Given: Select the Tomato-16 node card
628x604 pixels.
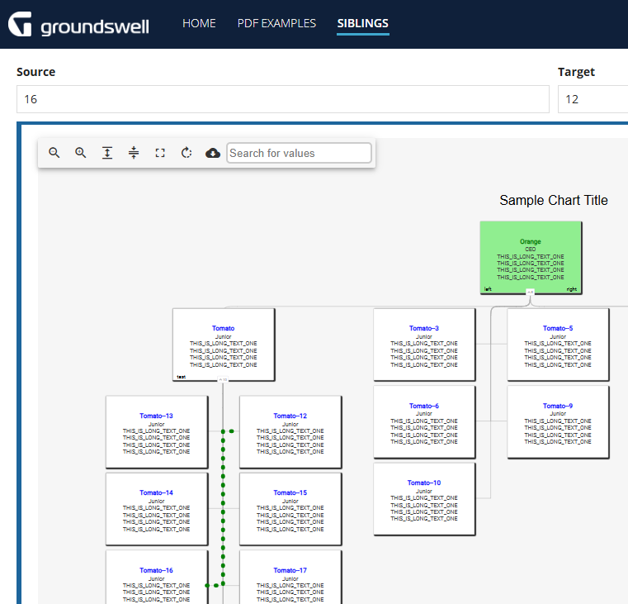Looking at the screenshot, I should click(x=157, y=577).
